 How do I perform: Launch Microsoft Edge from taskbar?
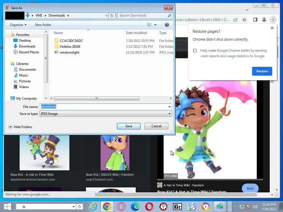[x=135, y=206]
